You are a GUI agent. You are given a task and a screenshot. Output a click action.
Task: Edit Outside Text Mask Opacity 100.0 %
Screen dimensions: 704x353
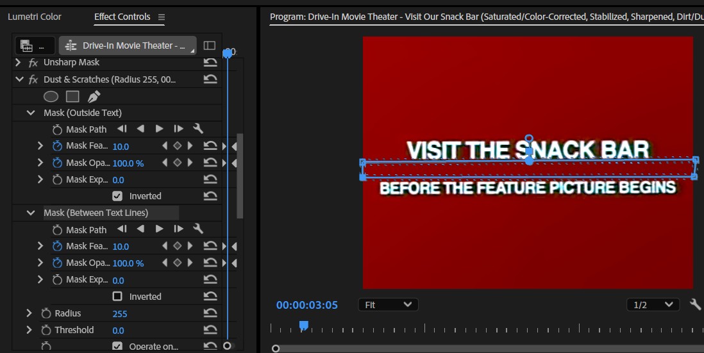click(x=128, y=163)
